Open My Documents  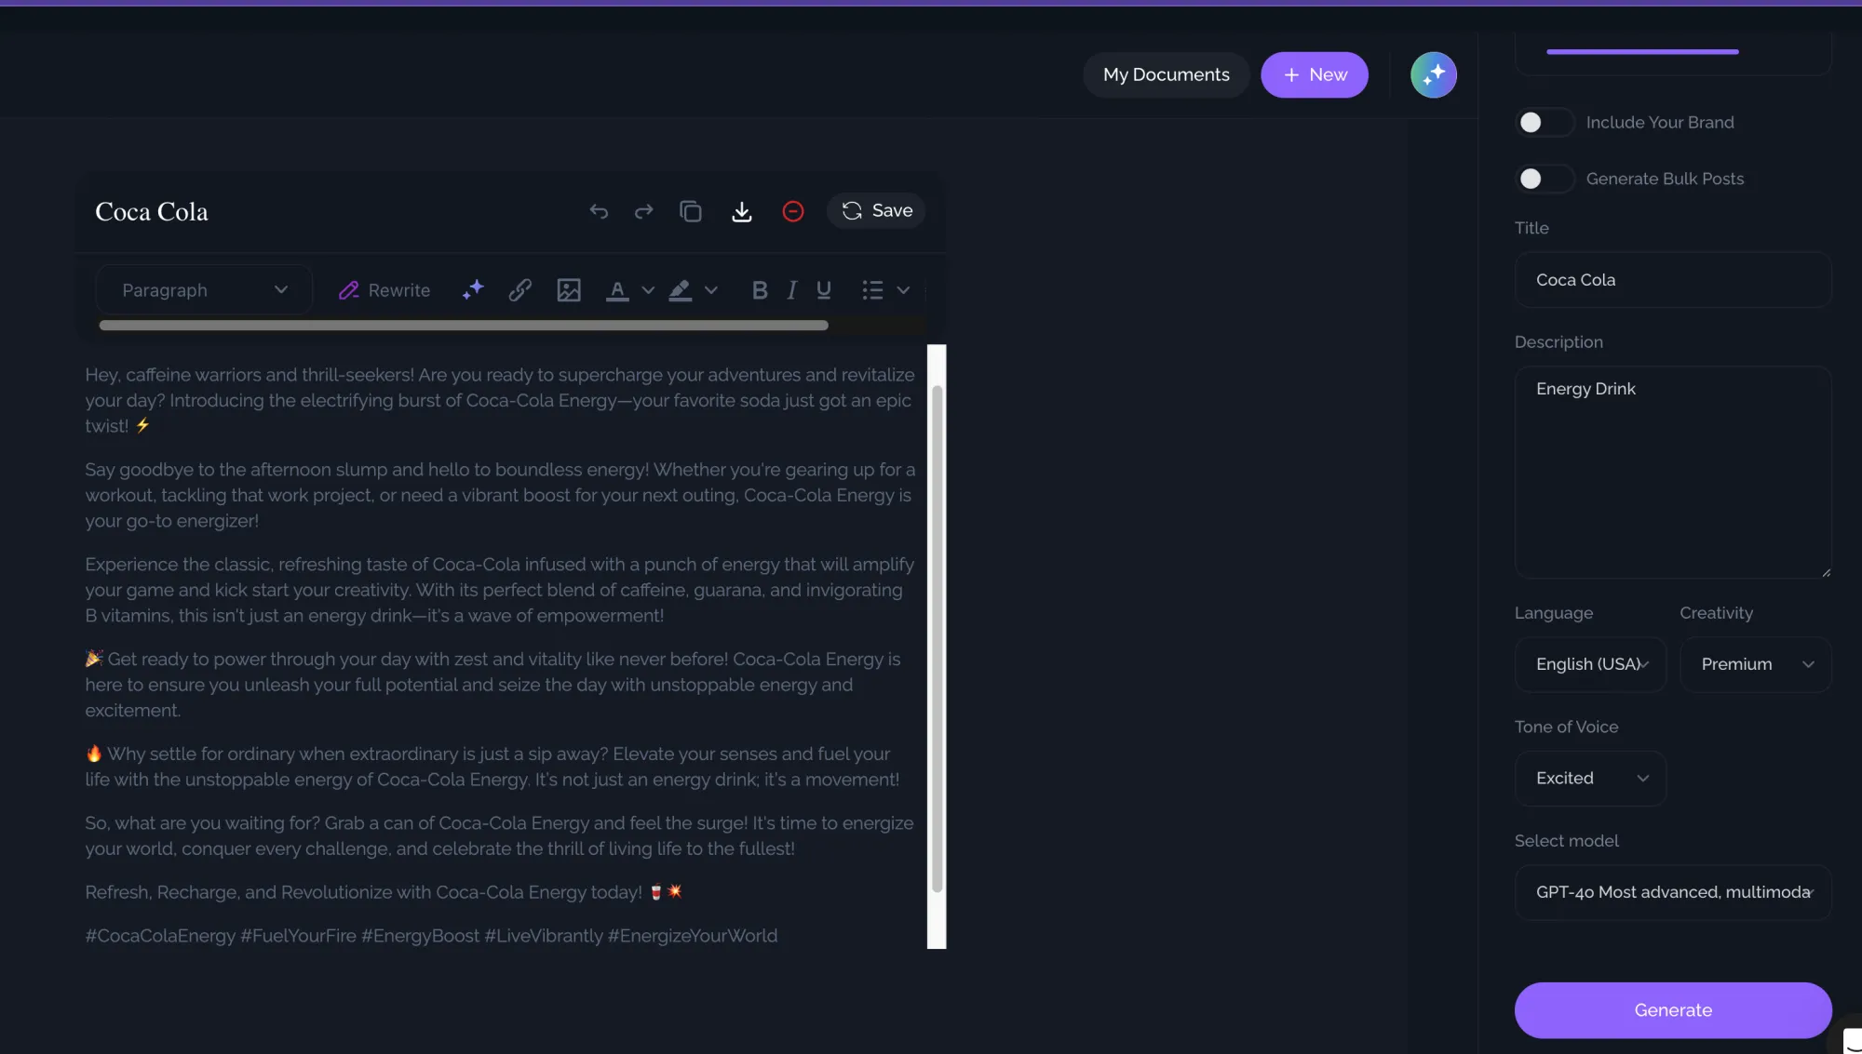pyautogui.click(x=1166, y=74)
